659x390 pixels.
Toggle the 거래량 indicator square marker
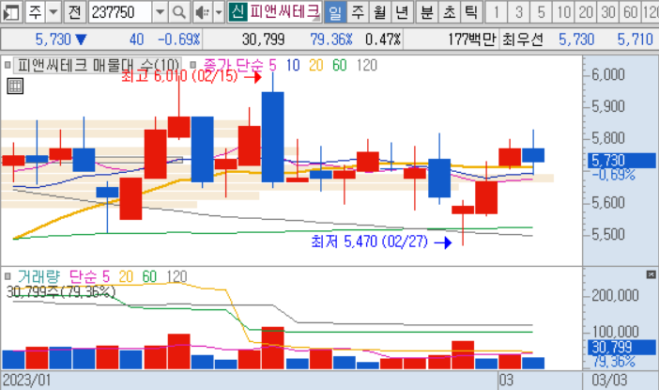8,276
